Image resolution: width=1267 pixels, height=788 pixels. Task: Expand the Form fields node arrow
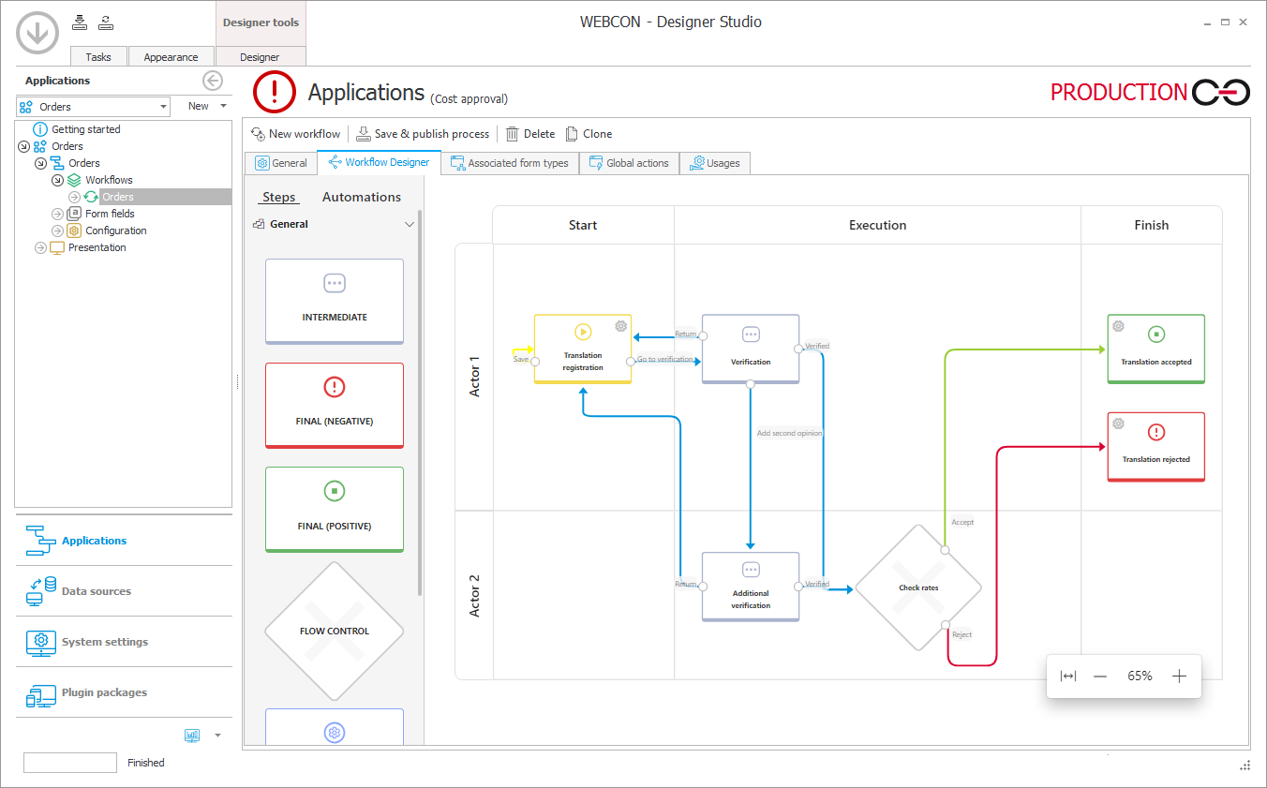tap(57, 214)
